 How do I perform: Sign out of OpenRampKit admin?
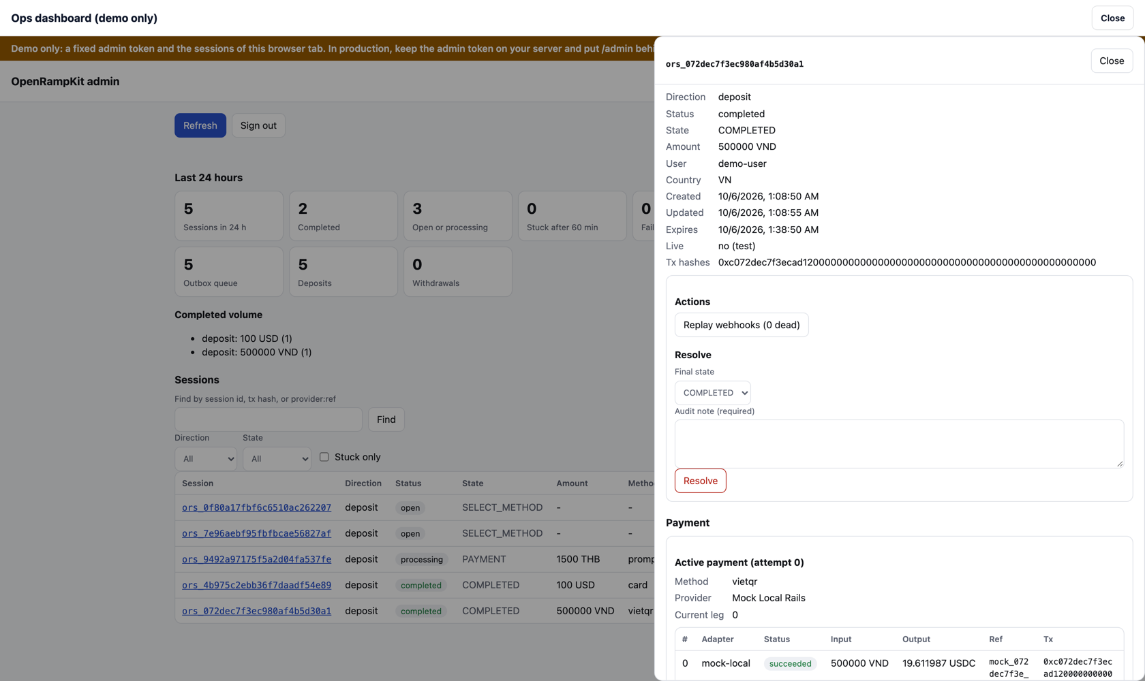click(x=258, y=125)
